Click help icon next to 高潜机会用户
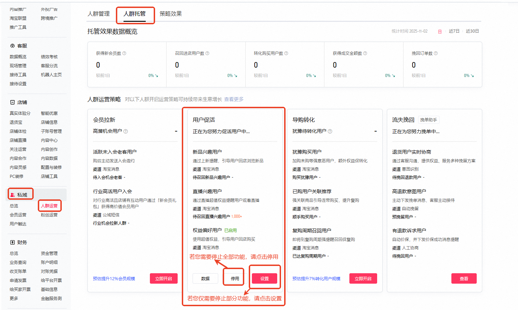This screenshot has width=518, height=310. tap(126, 131)
